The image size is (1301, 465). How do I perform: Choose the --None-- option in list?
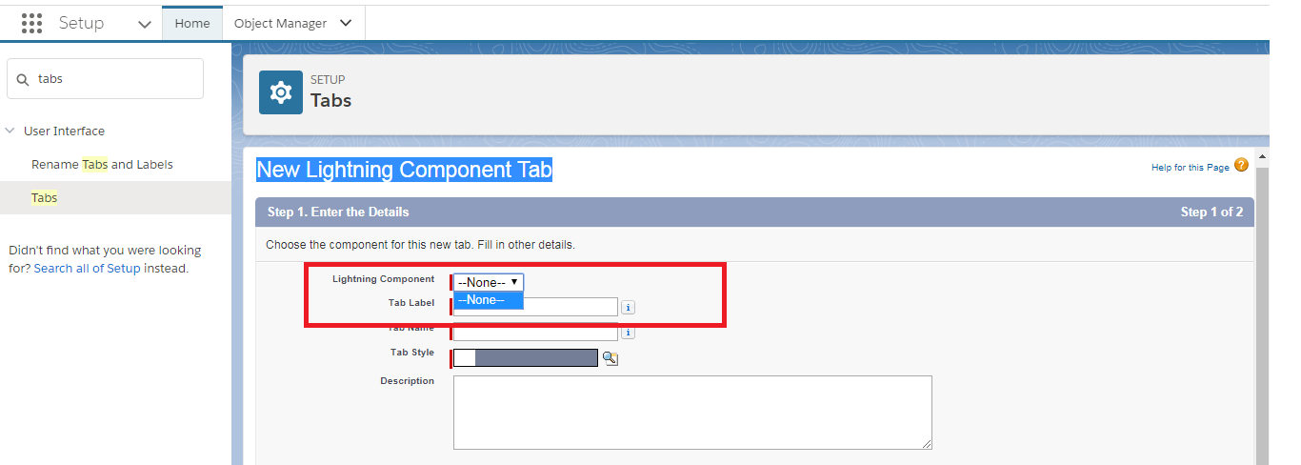(489, 300)
